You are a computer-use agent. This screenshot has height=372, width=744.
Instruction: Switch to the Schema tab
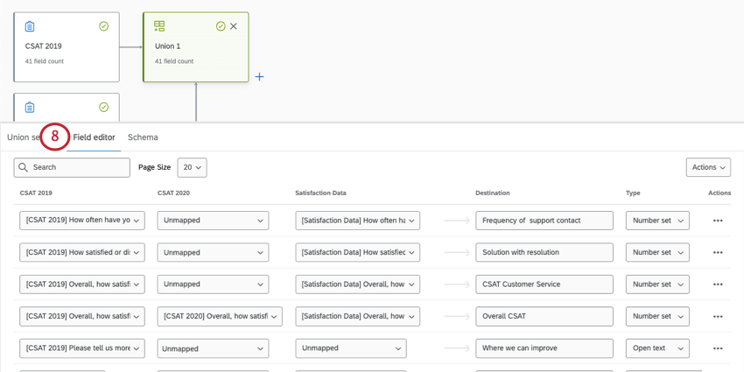click(x=143, y=137)
